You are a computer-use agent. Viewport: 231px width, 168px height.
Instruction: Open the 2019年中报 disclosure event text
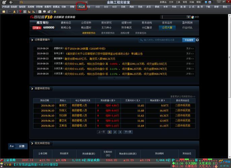[85, 49]
